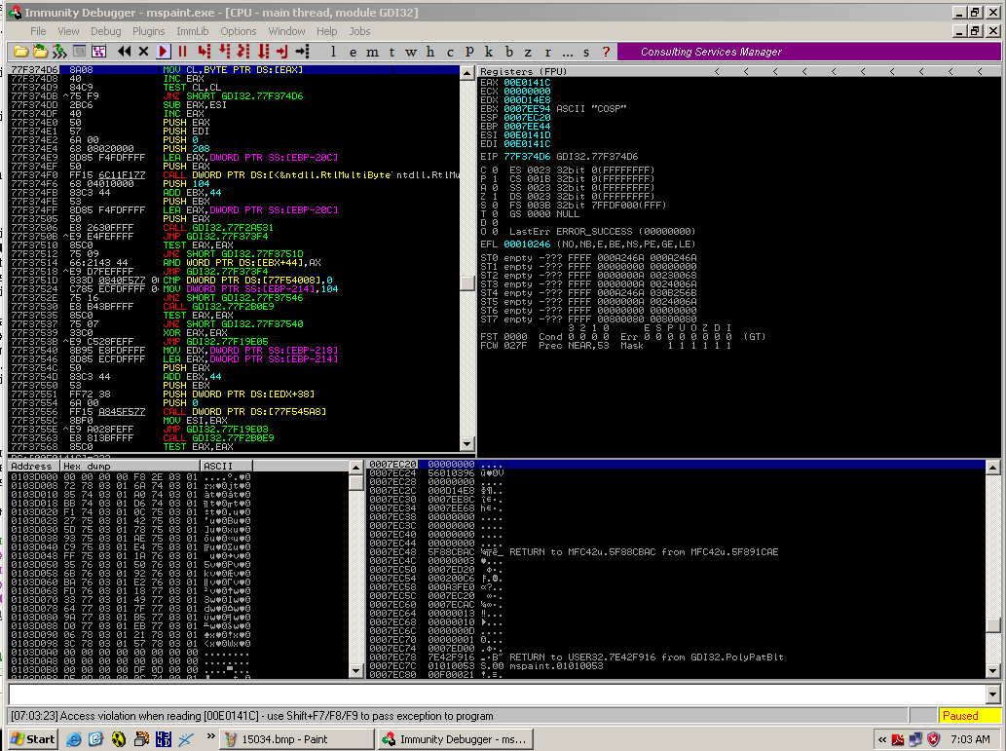Click the ASCII column header in dump
1006x751 pixels.
tap(227, 466)
